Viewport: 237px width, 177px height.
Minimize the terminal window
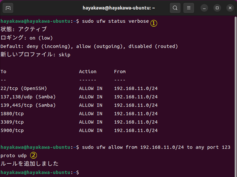(204, 8)
